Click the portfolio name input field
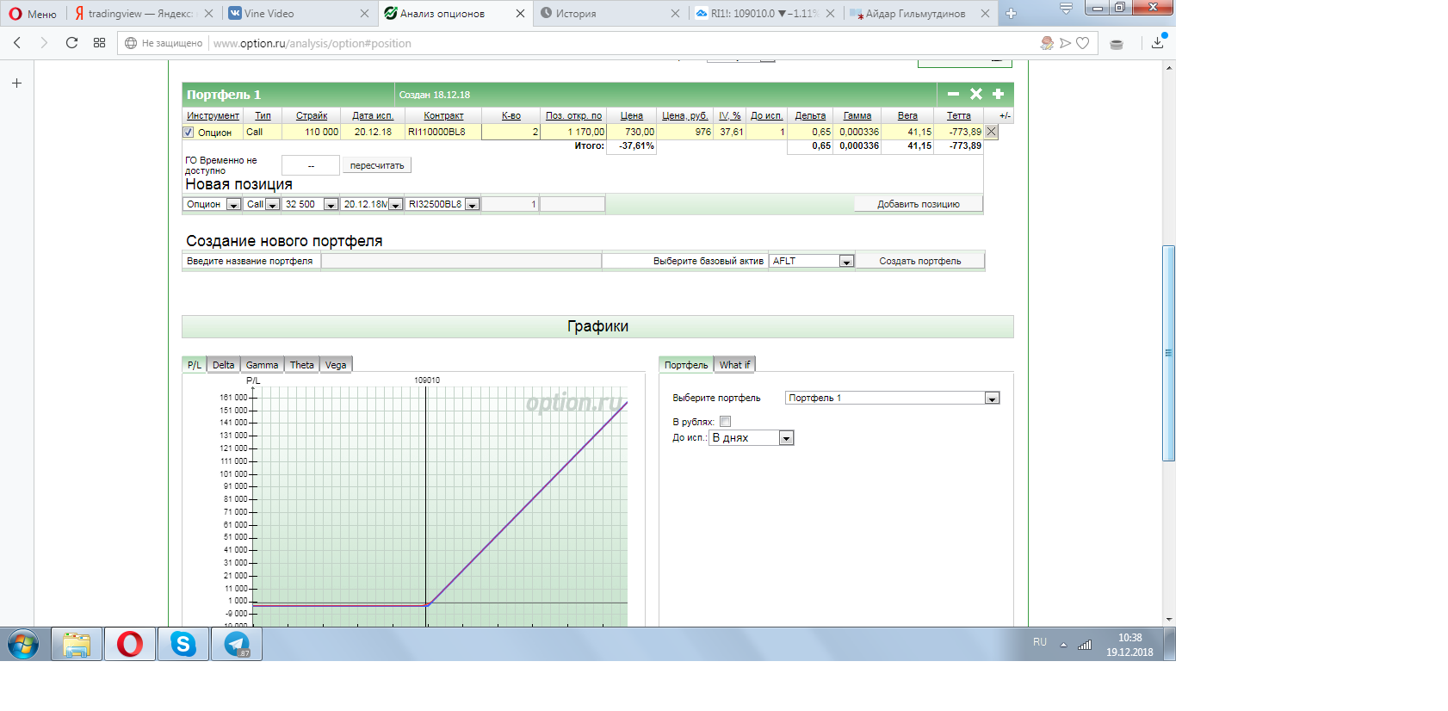 (461, 261)
